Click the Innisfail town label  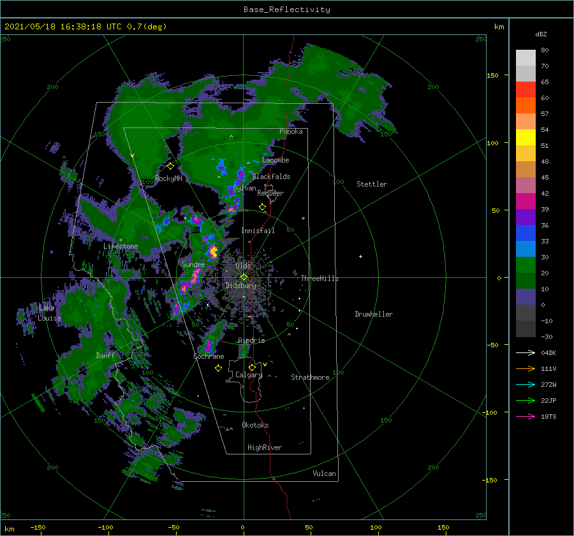point(258,231)
